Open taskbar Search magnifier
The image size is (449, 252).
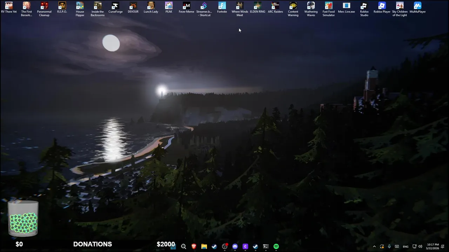183,246
